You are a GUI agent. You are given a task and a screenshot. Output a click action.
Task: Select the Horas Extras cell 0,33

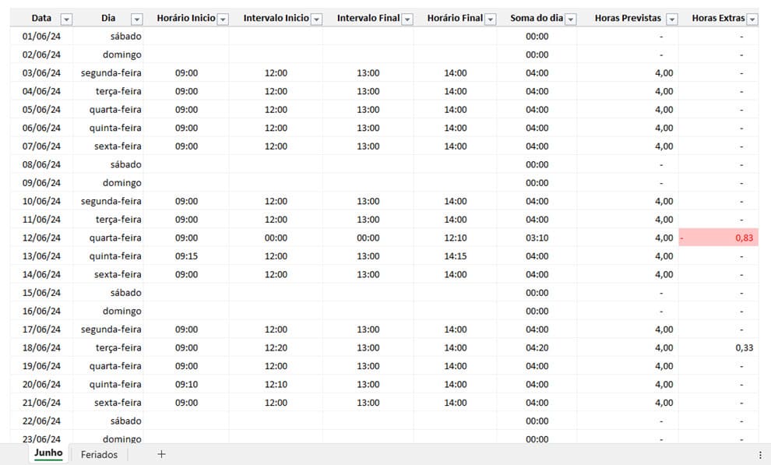[718, 347]
